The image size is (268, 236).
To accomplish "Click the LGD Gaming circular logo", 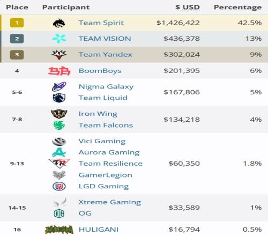I will (59, 187).
